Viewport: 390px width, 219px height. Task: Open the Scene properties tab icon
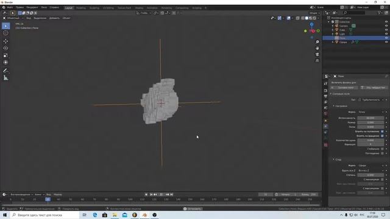[325, 108]
